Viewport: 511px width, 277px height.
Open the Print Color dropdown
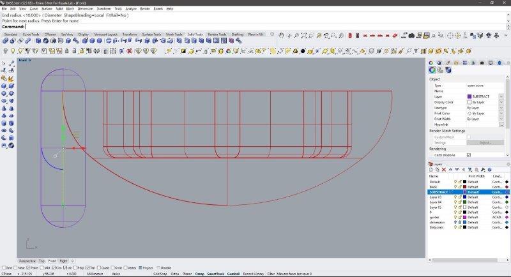[501, 113]
